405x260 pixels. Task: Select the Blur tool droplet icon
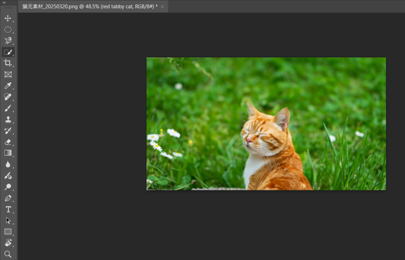click(8, 164)
